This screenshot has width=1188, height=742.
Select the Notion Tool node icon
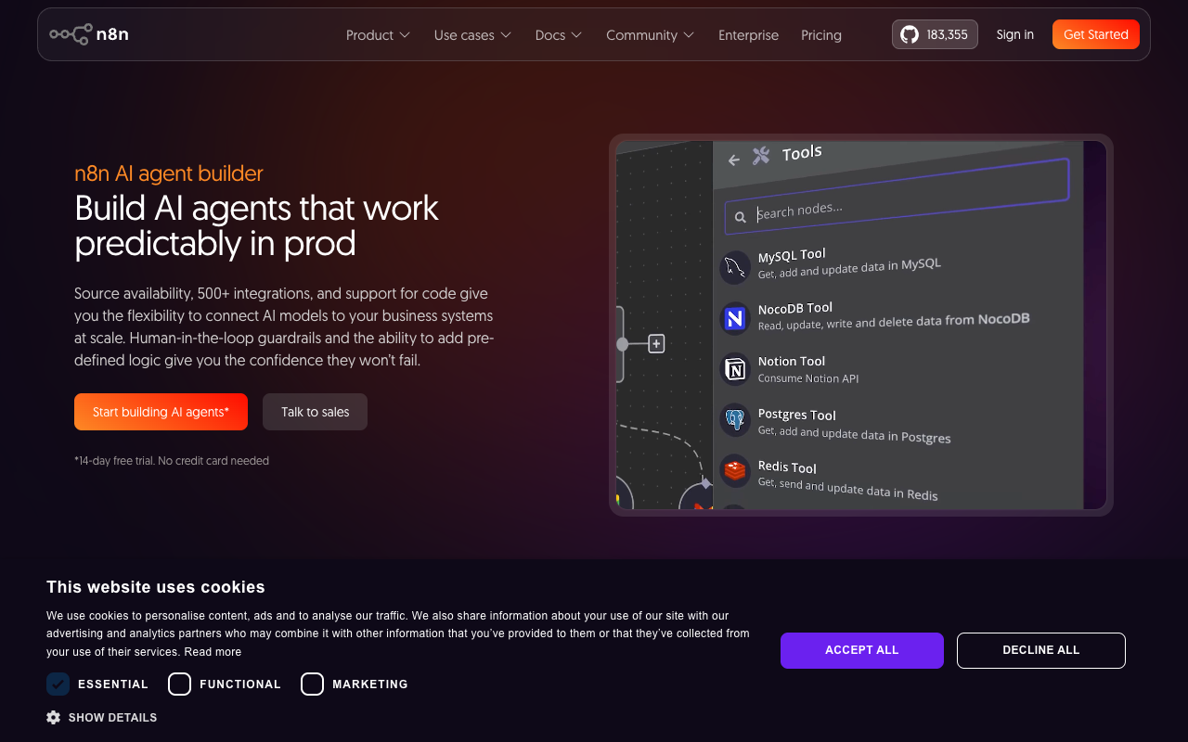click(734, 369)
